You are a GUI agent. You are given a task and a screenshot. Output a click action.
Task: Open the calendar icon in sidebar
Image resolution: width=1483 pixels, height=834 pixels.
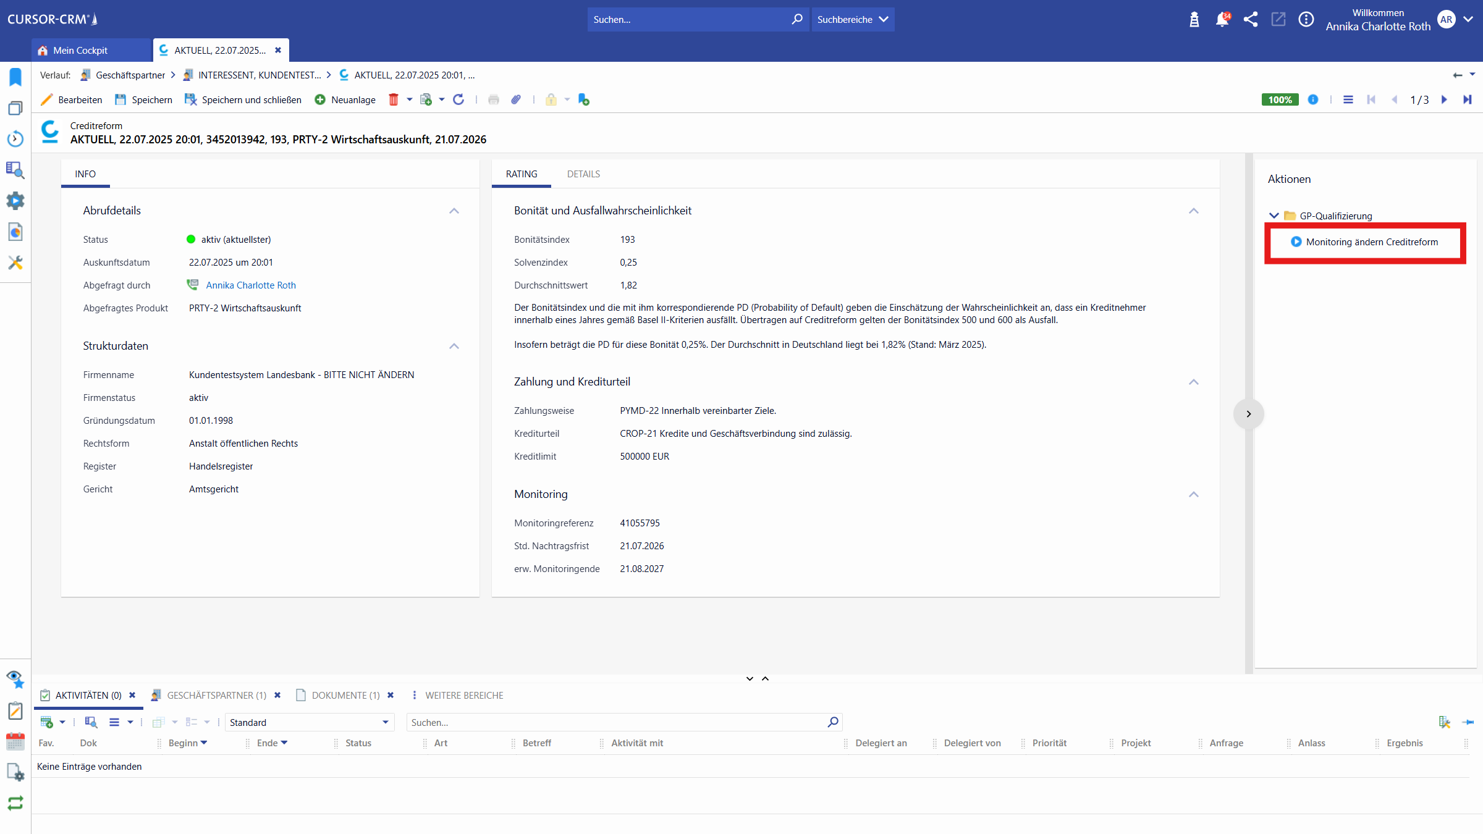[x=15, y=741]
